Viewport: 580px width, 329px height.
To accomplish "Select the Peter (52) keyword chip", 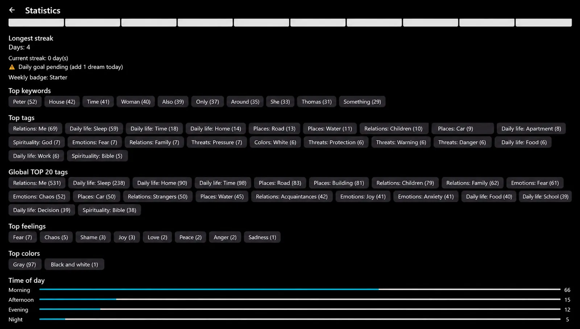I will (25, 102).
